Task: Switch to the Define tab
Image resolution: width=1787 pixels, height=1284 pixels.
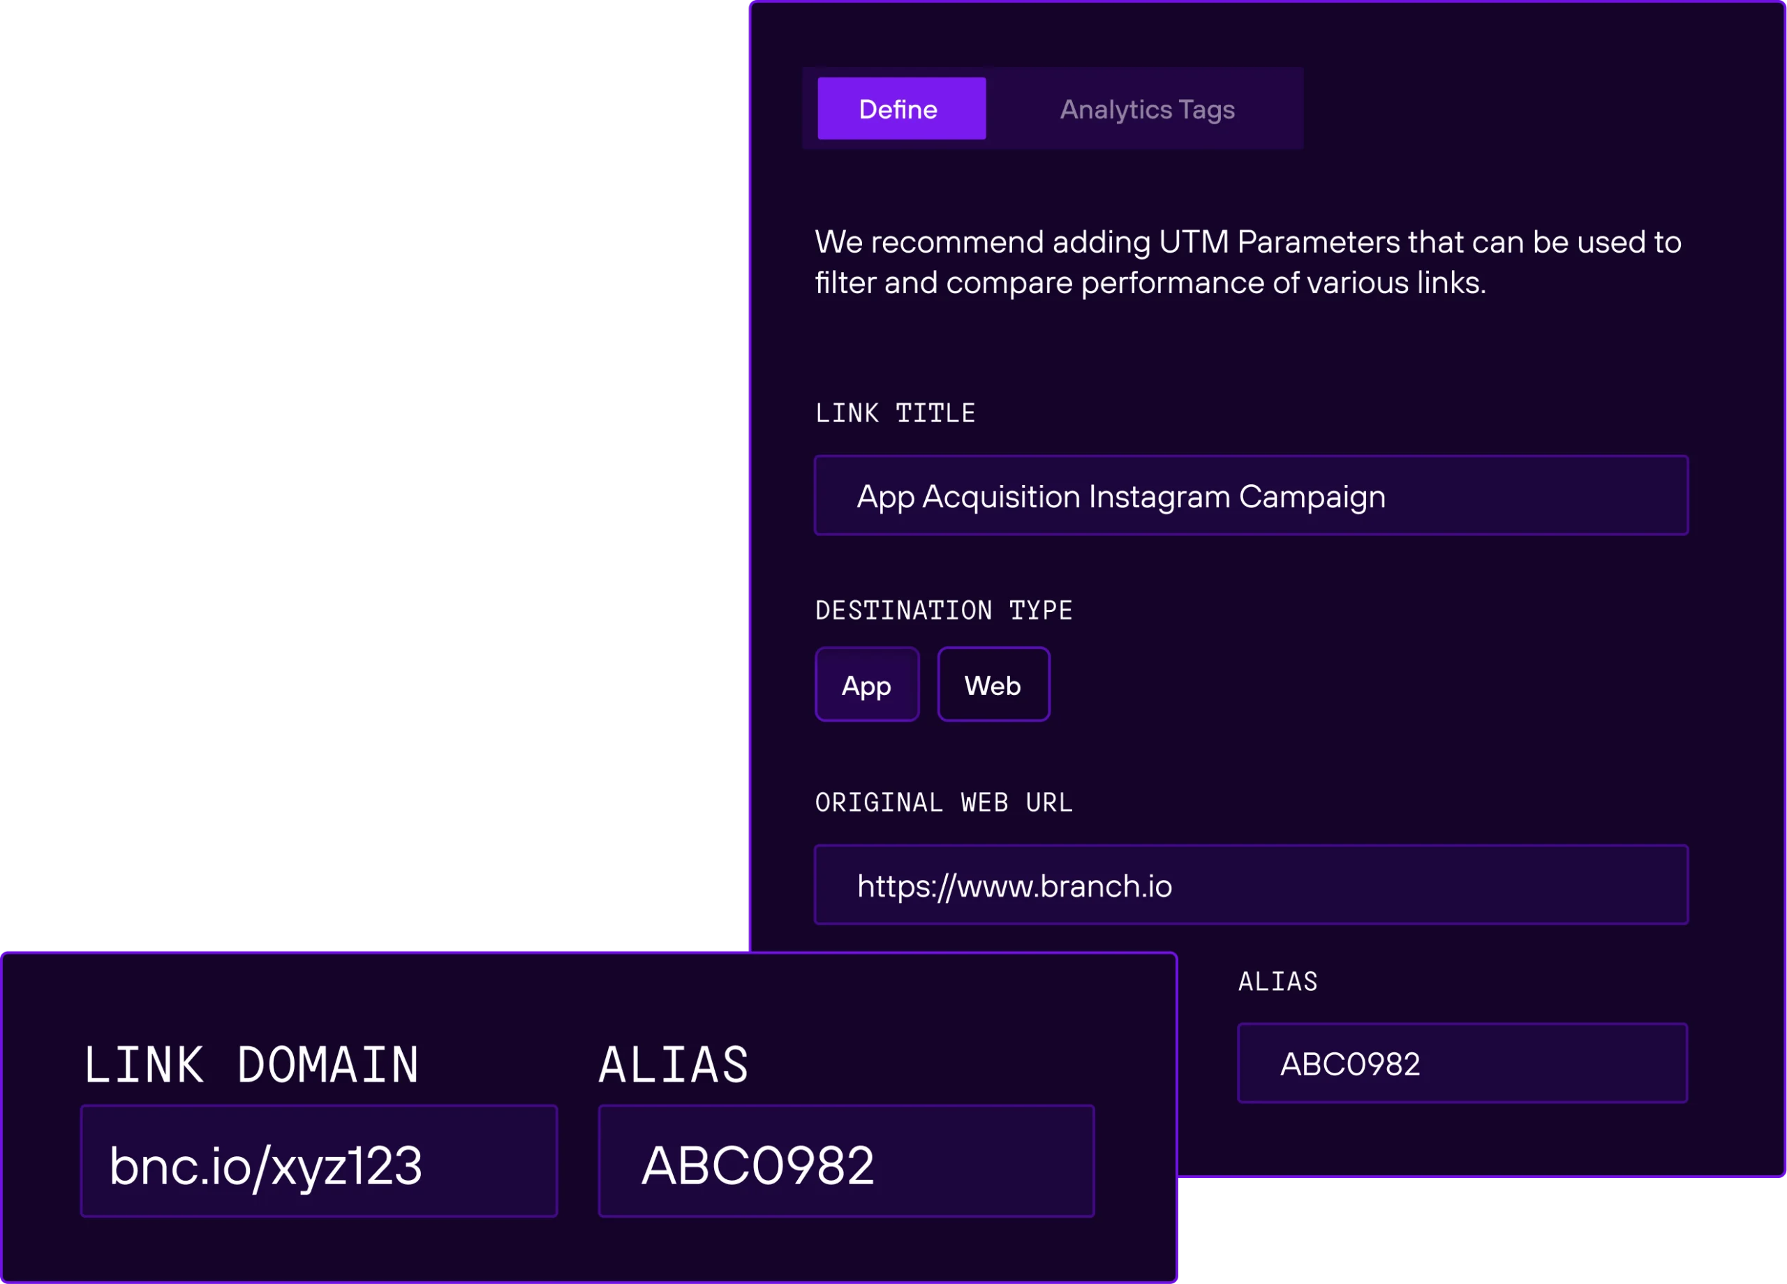Action: coord(901,109)
